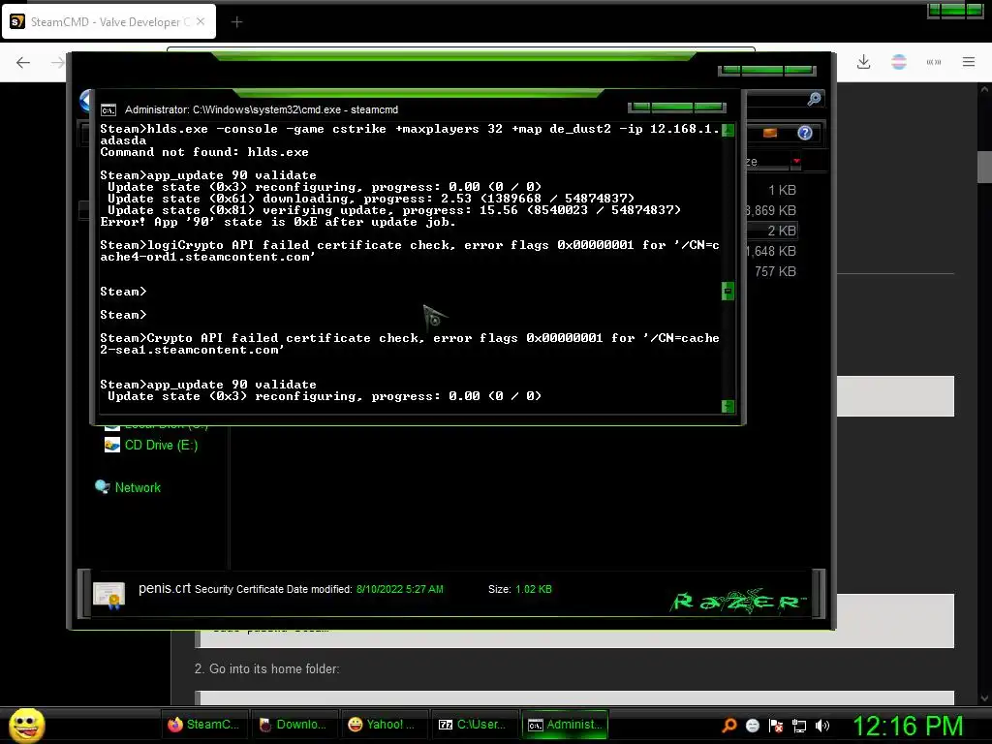
Task: Click the '2. Go into its home folder:' text
Action: pyautogui.click(x=267, y=668)
